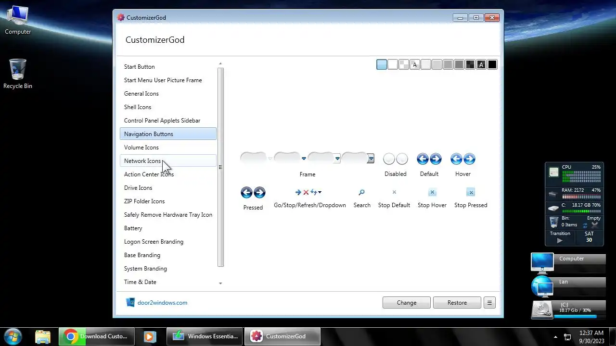Select the Hover forward arrow icon
Viewport: 616px width, 346px height.
coord(469,159)
